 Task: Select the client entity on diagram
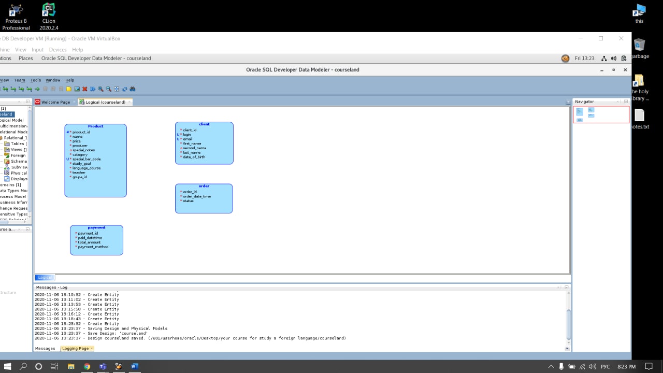204,143
